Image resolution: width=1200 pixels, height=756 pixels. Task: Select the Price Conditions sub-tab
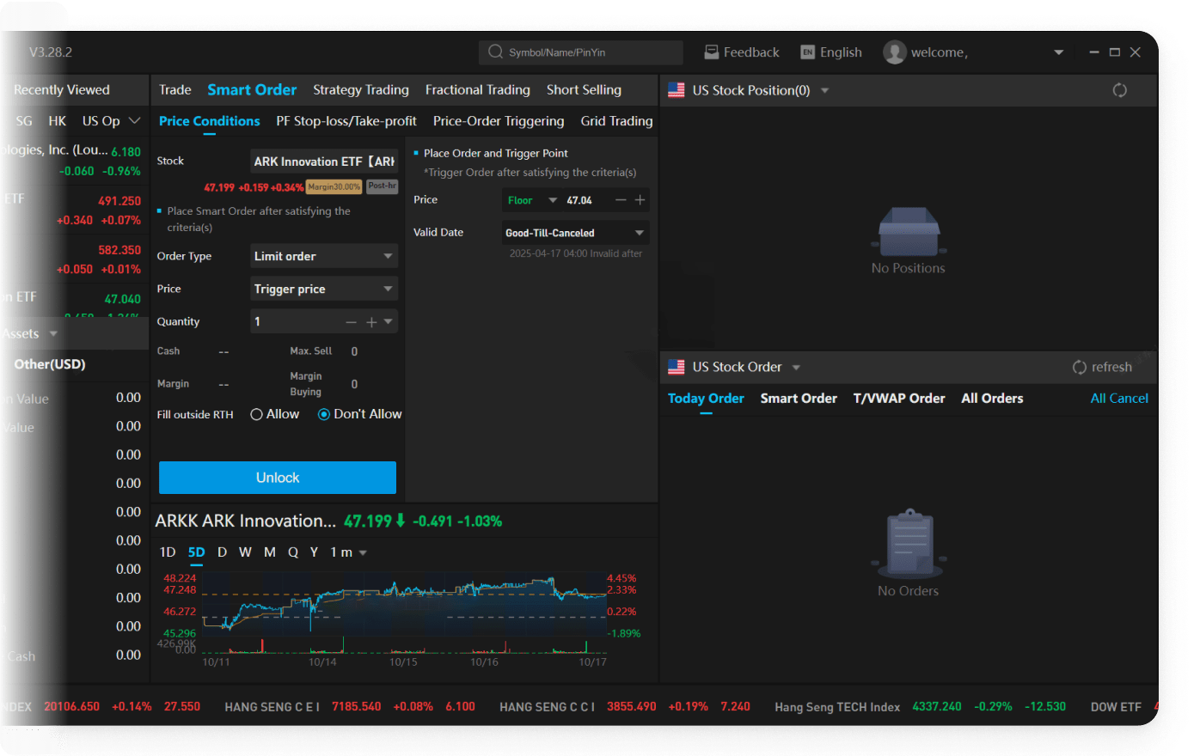(209, 121)
